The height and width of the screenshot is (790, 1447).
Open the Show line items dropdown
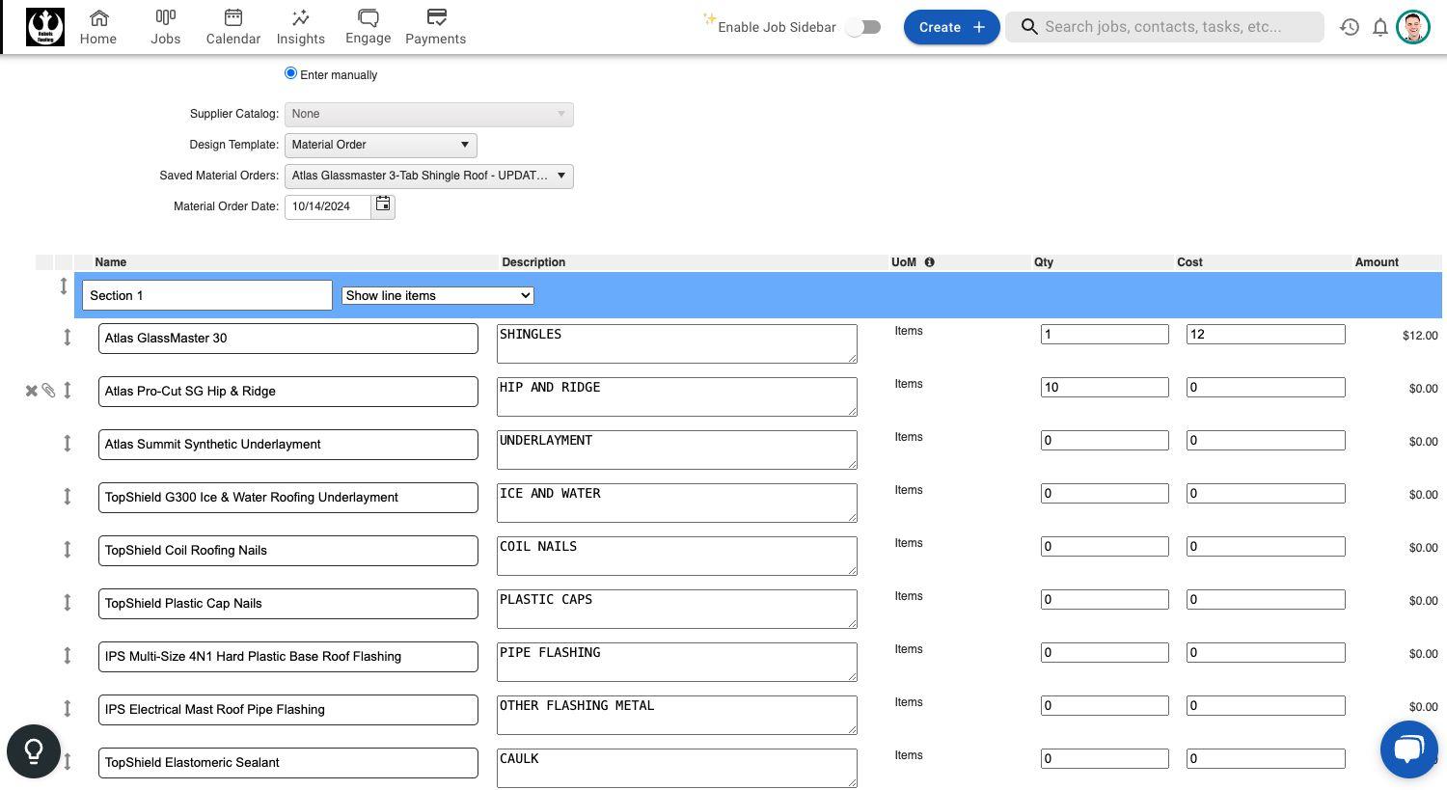(x=438, y=295)
